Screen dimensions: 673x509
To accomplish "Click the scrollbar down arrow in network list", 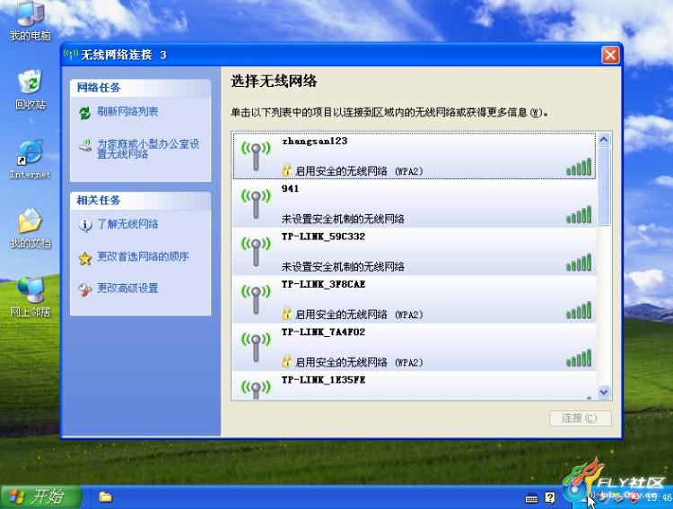I will (x=604, y=392).
